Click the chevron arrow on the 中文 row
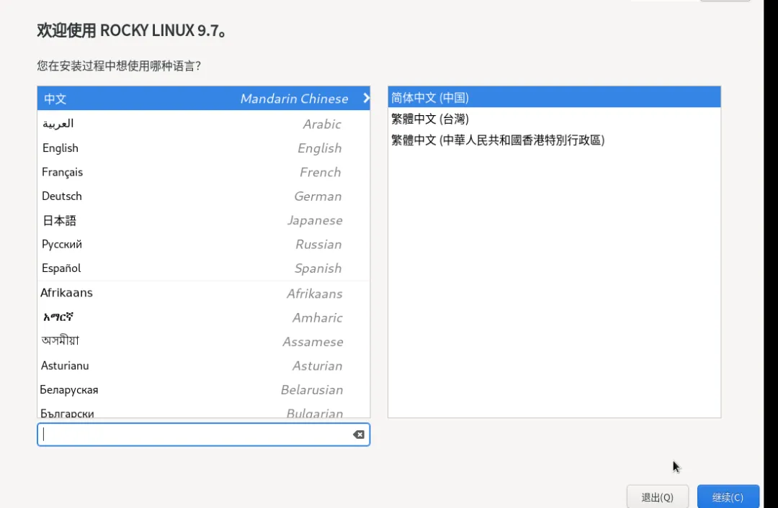The image size is (778, 508). [366, 98]
